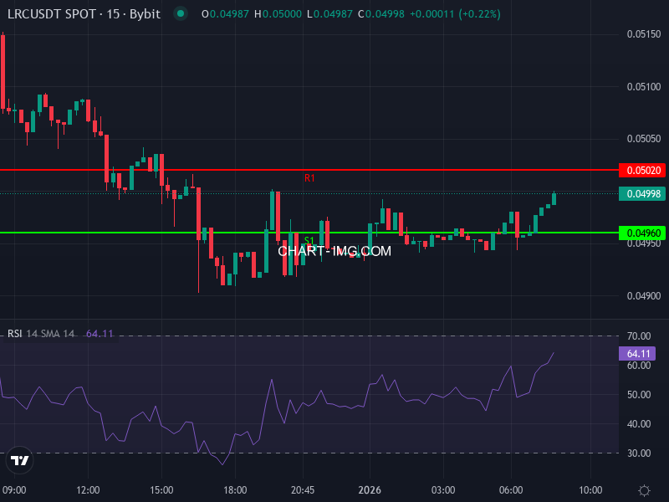
Task: Click the R1 resistance marker on chart
Action: click(x=310, y=177)
